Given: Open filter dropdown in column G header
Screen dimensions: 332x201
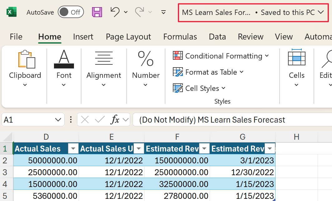Looking at the screenshot, I should [x=270, y=149].
